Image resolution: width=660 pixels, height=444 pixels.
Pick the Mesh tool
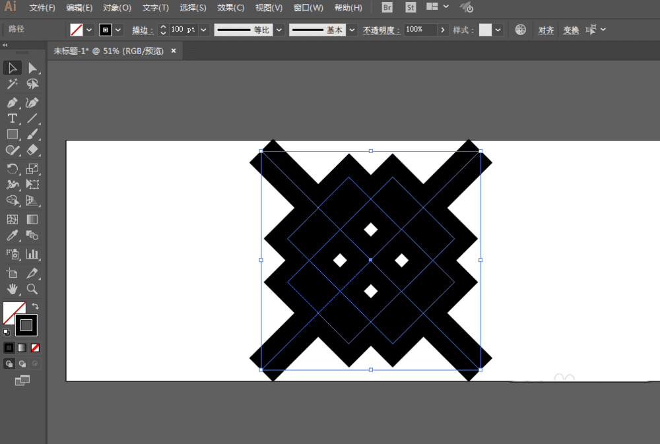coord(12,219)
